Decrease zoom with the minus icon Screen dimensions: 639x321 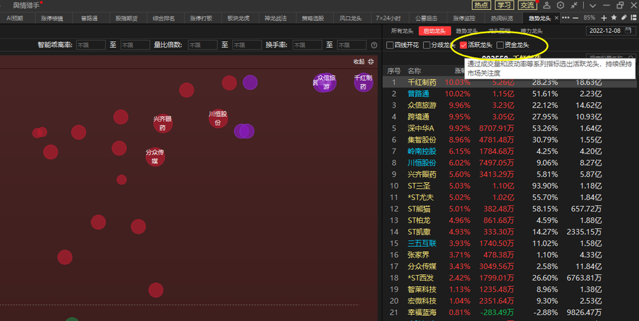575,18
